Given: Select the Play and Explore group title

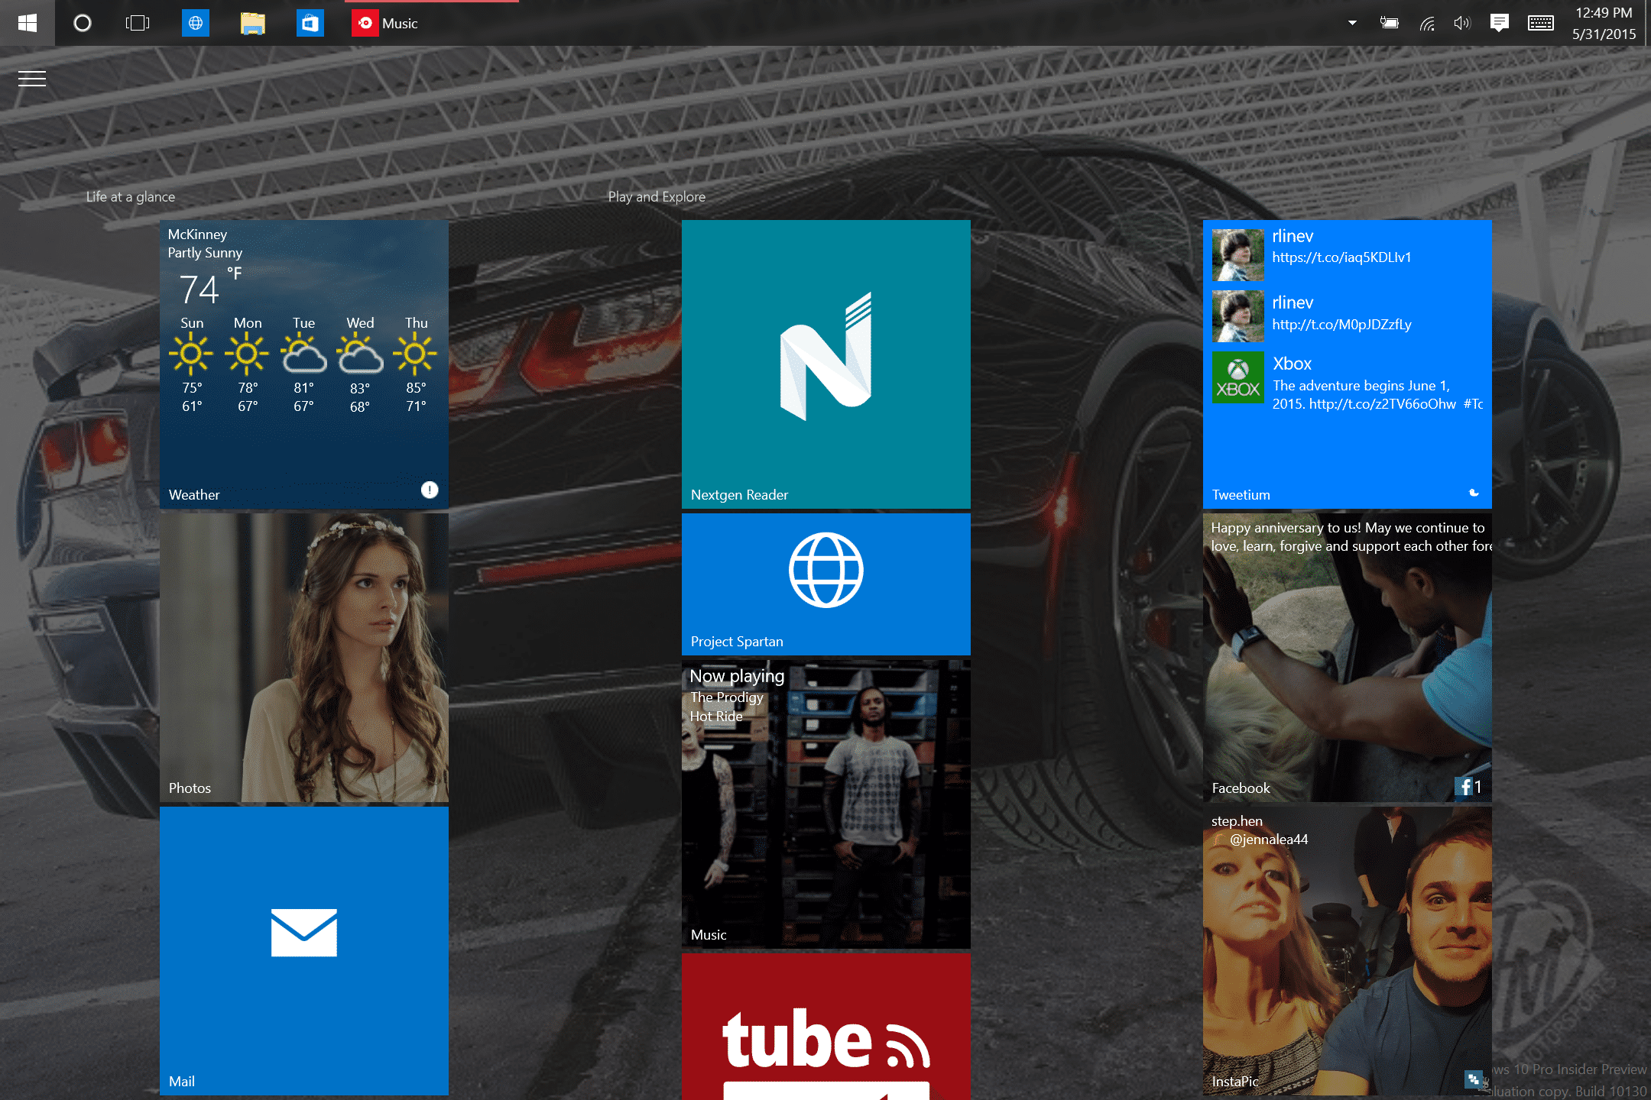Looking at the screenshot, I should coord(657,196).
